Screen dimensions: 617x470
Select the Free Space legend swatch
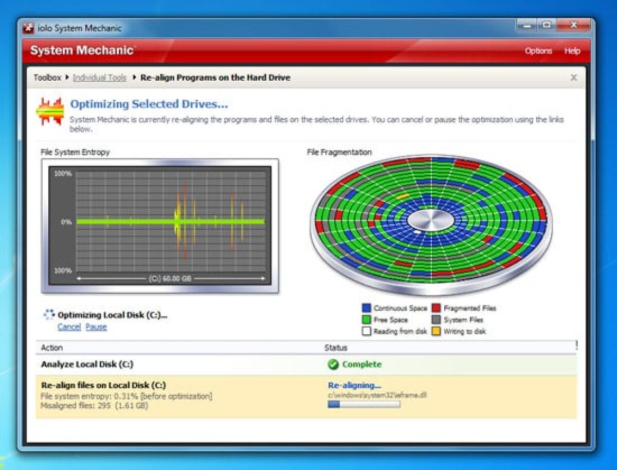[367, 319]
